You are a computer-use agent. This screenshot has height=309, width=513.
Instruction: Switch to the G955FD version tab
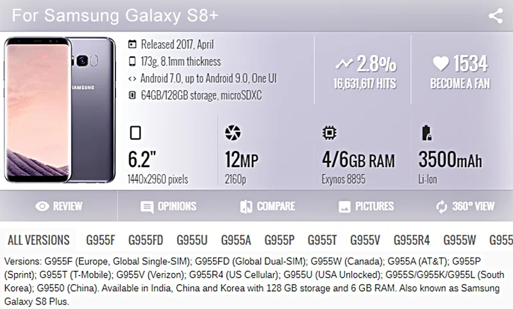(x=146, y=240)
